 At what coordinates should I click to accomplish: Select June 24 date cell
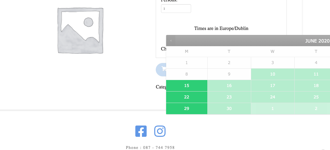tap(272, 97)
